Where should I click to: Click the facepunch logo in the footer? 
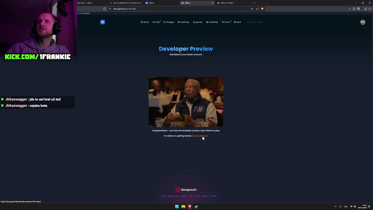pos(186,190)
